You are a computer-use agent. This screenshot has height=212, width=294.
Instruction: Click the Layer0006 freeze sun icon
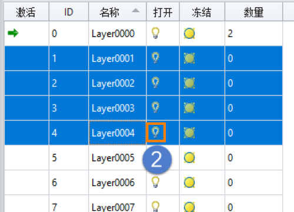click(189, 183)
